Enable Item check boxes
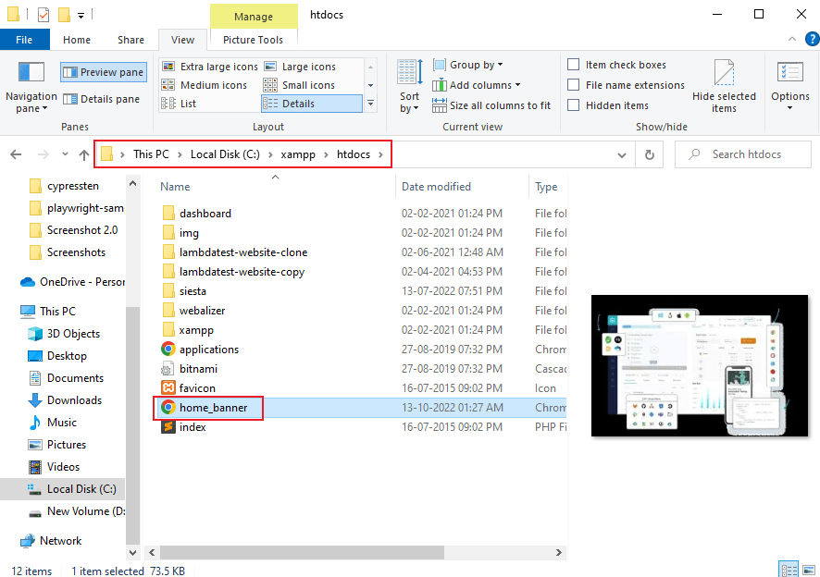This screenshot has height=577, width=820. pyautogui.click(x=574, y=65)
